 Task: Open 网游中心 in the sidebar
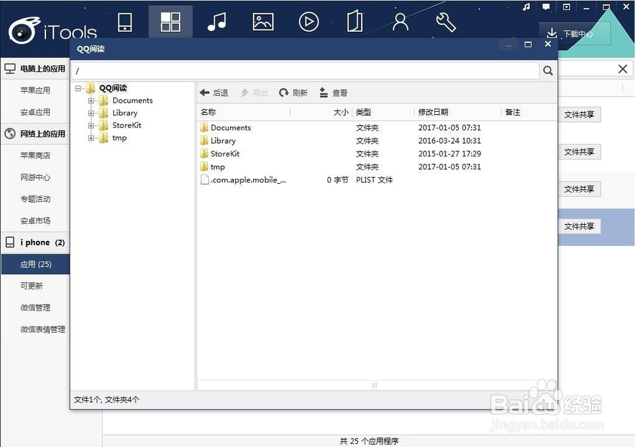point(35,177)
